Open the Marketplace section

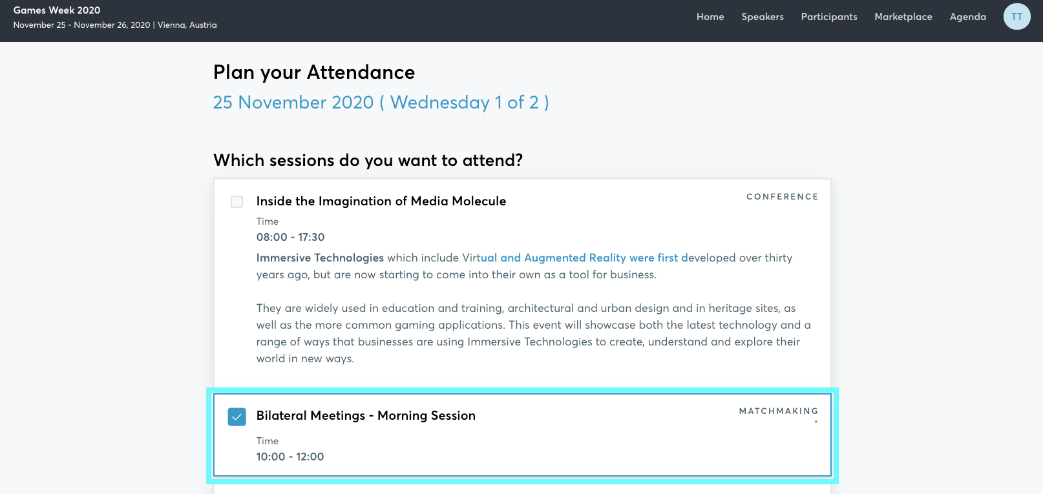(x=903, y=17)
